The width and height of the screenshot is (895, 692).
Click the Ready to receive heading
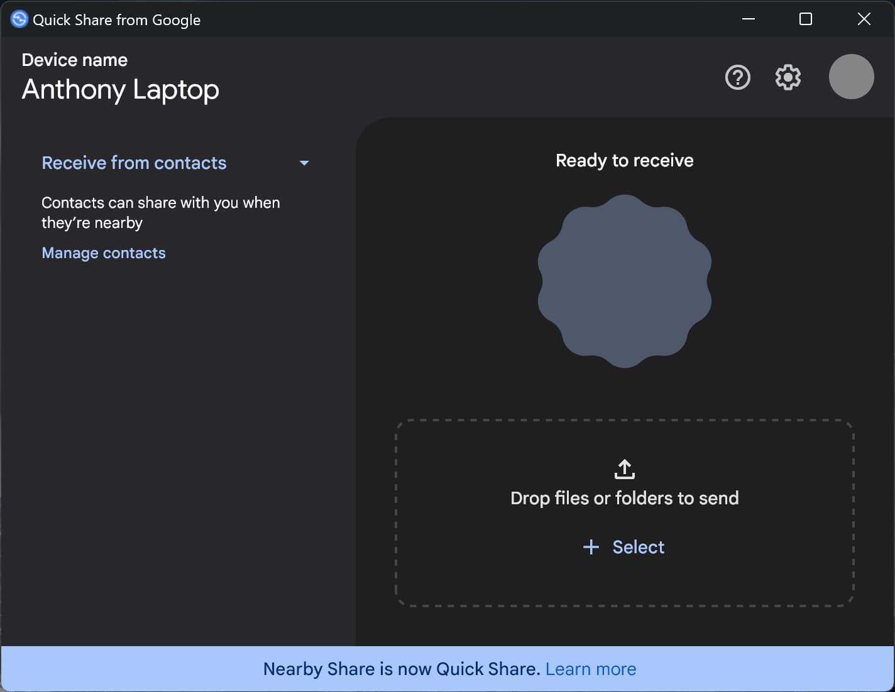click(x=623, y=160)
